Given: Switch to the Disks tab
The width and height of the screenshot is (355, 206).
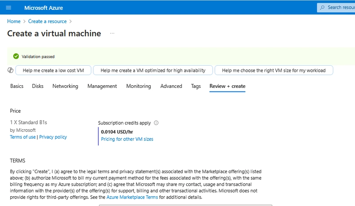Looking at the screenshot, I should click(x=38, y=86).
